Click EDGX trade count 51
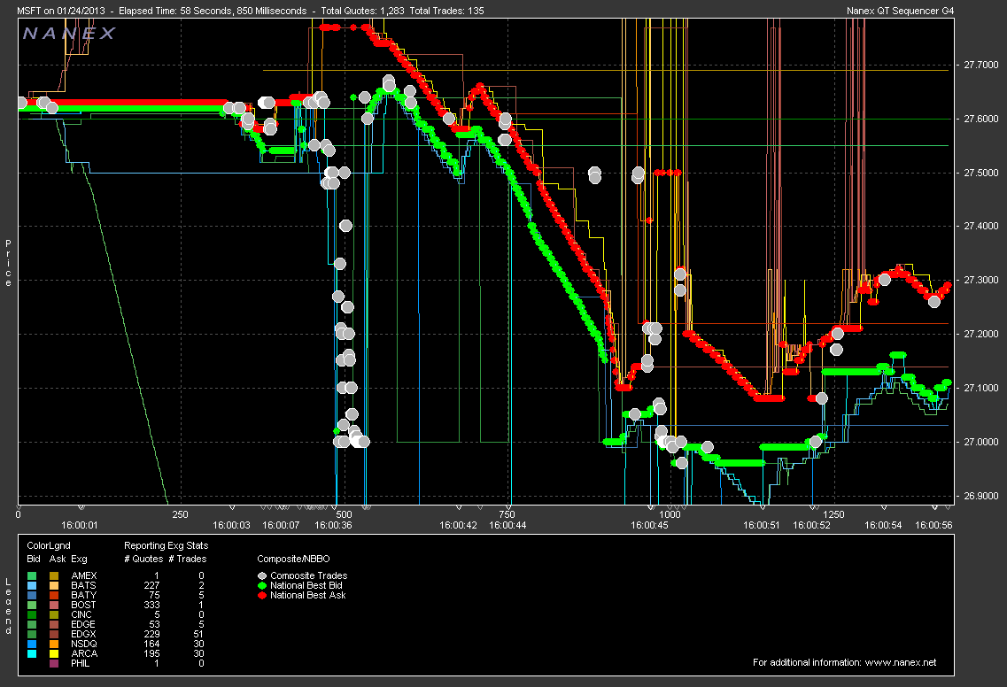Screen dimensions: 1007x687 pos(198,635)
